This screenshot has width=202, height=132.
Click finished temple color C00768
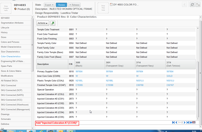click(x=140, y=85)
